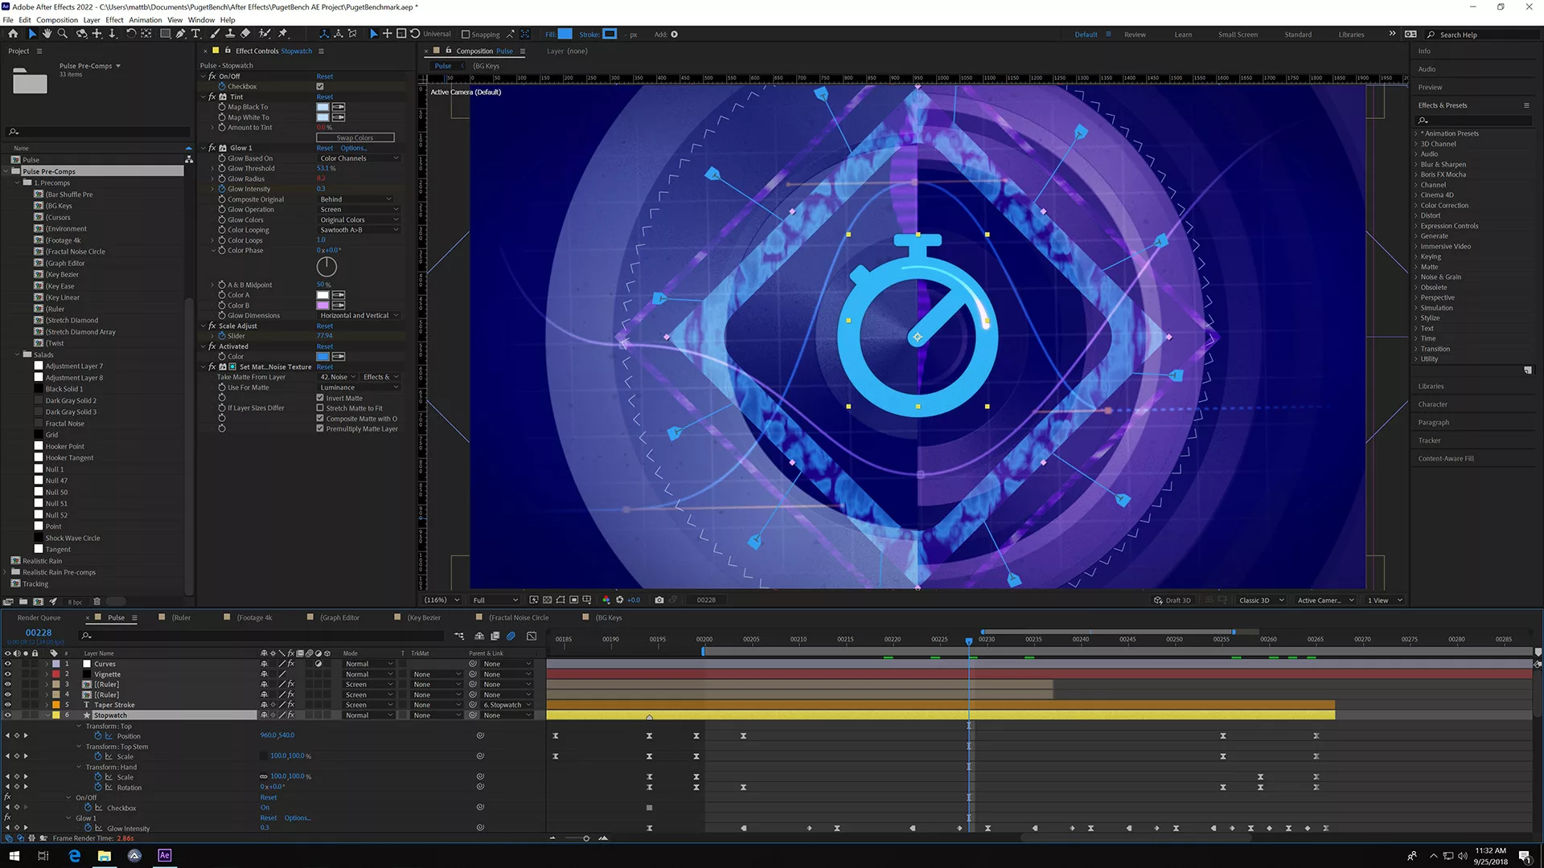Toggle Transparency Grid in the composition viewer
1544x868 pixels.
click(x=547, y=600)
